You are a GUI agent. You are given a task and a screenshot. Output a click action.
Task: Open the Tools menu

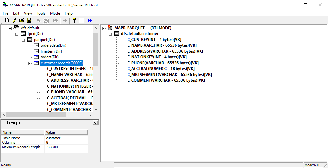41,13
